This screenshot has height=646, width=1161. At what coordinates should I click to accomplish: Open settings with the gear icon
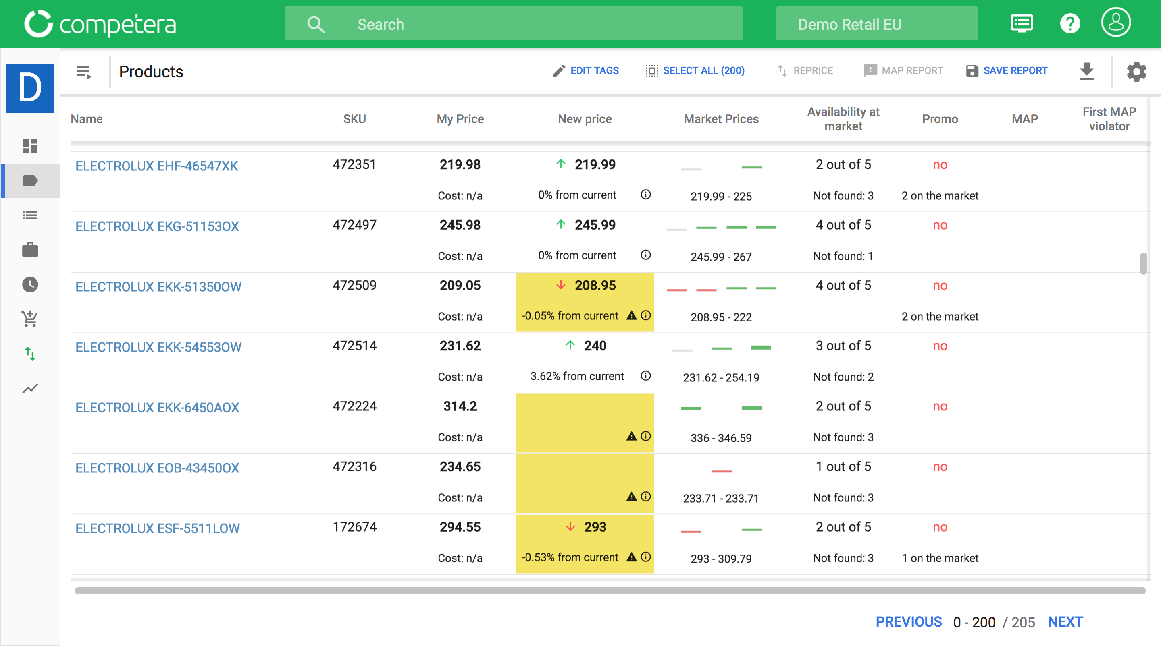coord(1137,71)
